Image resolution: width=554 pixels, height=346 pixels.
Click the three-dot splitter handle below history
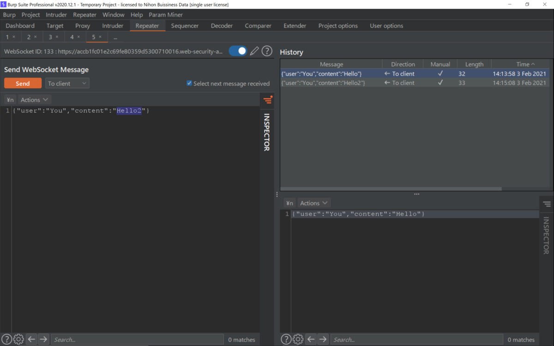416,194
